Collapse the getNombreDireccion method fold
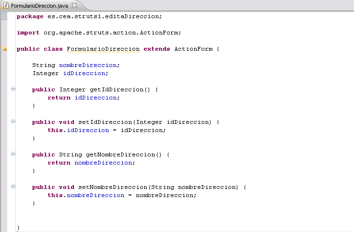This screenshot has height=232, width=354. [13, 154]
